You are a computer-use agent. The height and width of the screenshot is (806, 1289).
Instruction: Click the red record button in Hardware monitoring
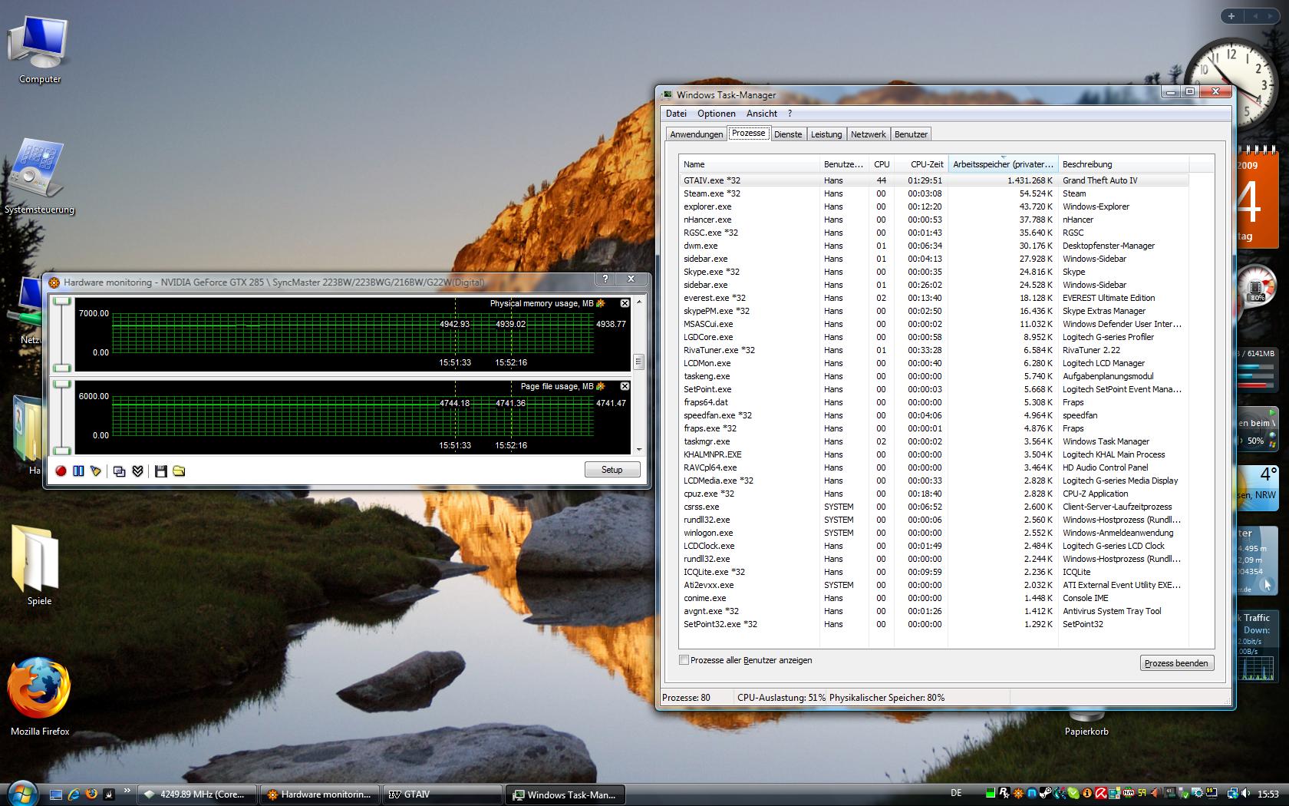point(61,471)
